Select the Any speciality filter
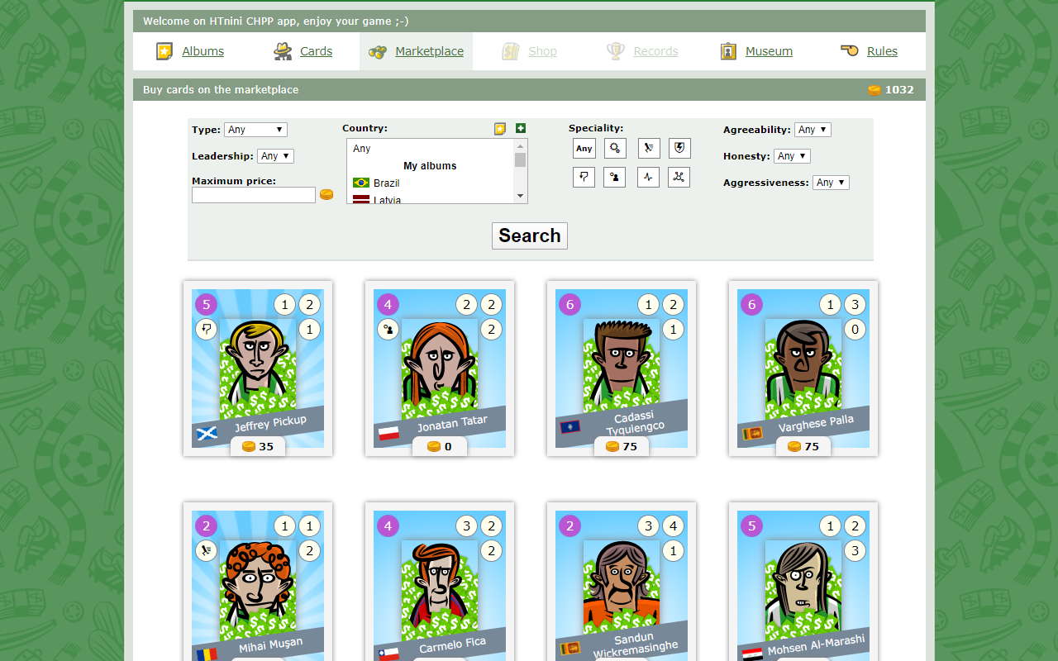Viewport: 1058px width, 661px height. click(x=584, y=149)
